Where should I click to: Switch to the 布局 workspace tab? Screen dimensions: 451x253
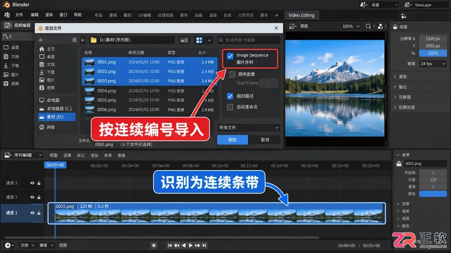(98, 15)
